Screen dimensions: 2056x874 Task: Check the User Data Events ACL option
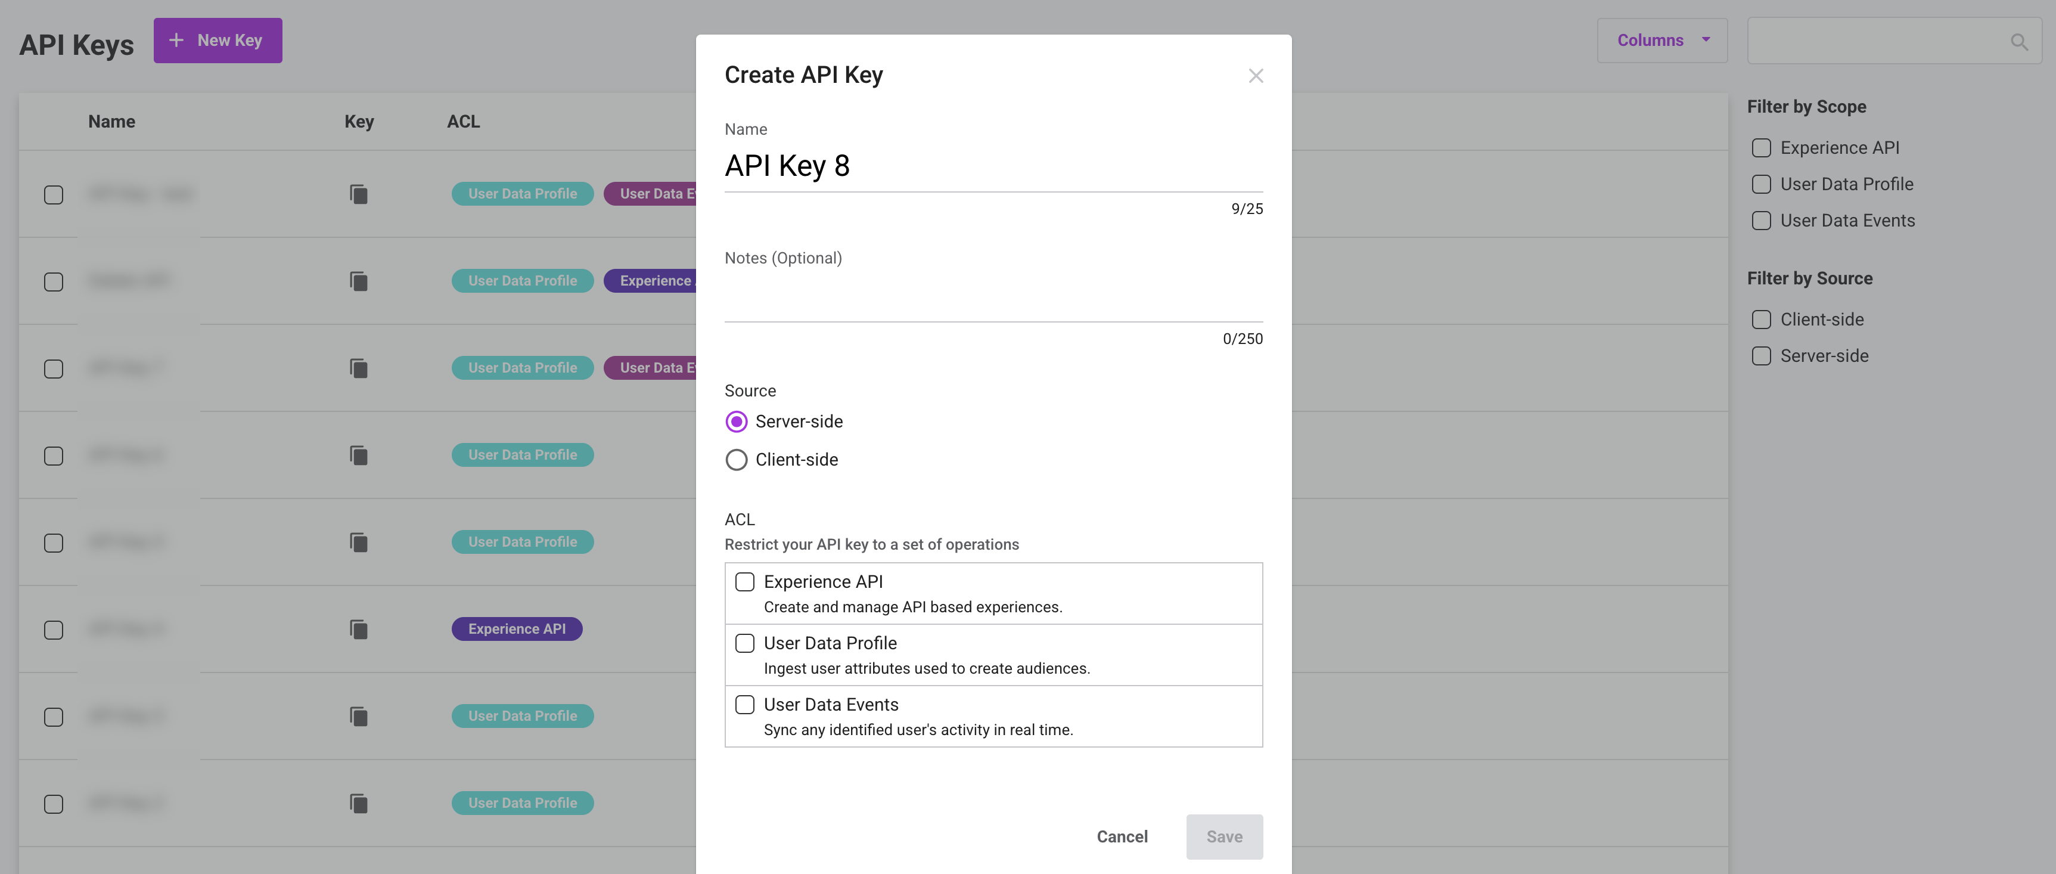745,705
